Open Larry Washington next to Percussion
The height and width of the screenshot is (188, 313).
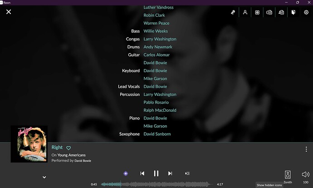pyautogui.click(x=160, y=94)
